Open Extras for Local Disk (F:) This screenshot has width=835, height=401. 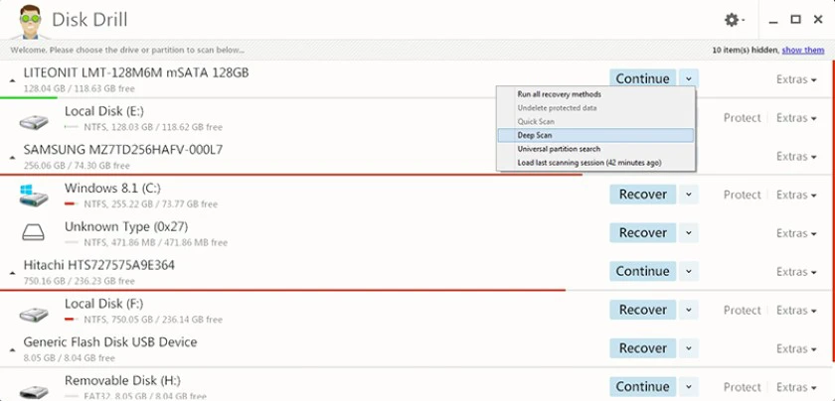[796, 311]
